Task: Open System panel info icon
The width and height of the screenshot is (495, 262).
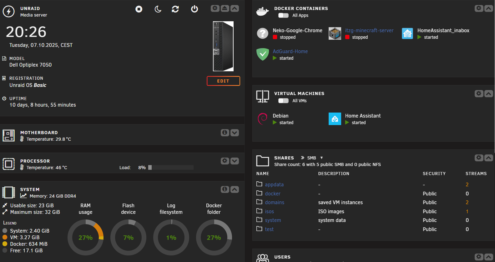Action: click(225, 189)
